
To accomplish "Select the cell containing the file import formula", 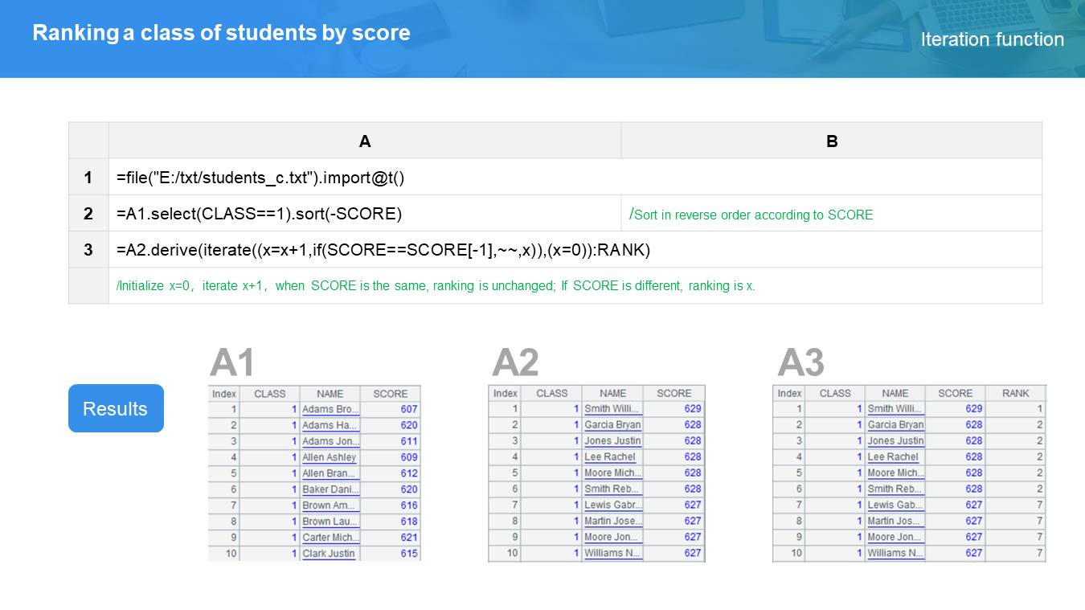I will pos(260,178).
